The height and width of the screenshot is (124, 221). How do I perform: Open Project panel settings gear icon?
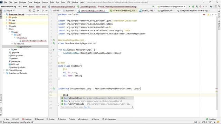click(x=43, y=11)
